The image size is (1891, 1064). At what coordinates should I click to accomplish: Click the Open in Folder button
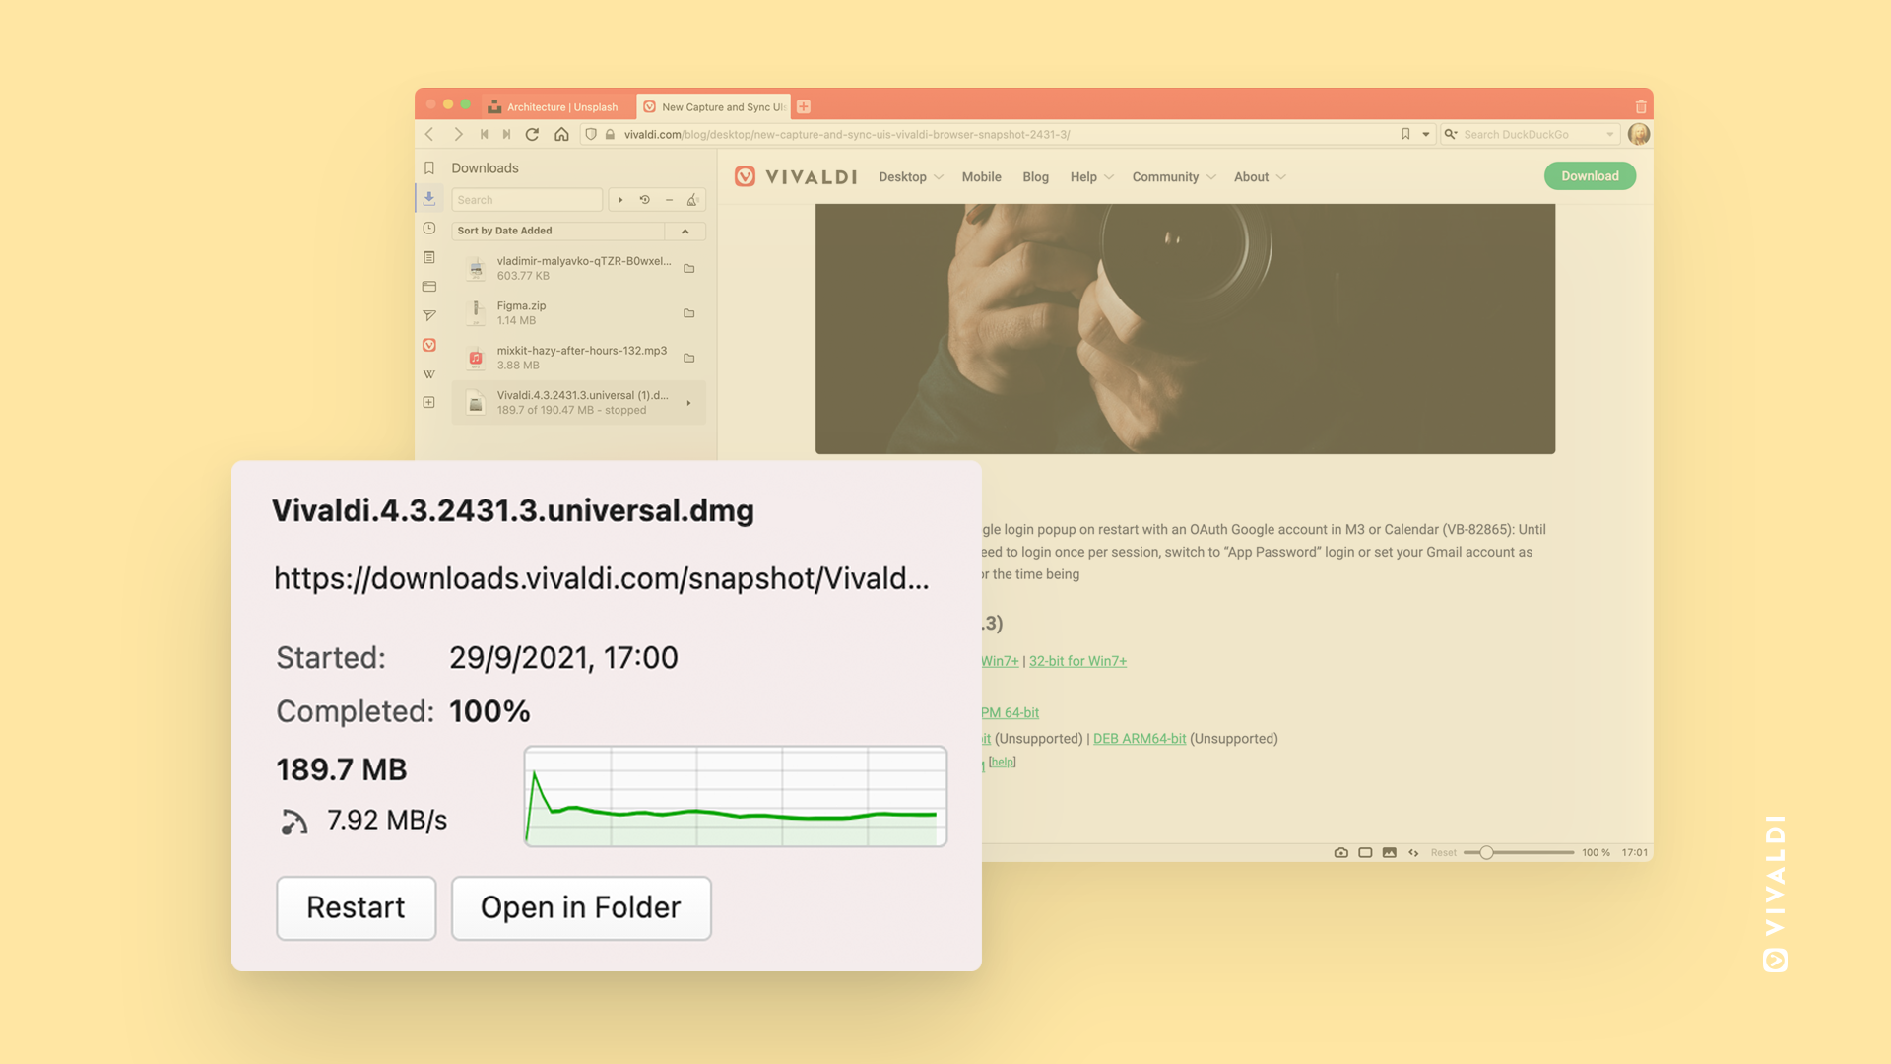(580, 906)
